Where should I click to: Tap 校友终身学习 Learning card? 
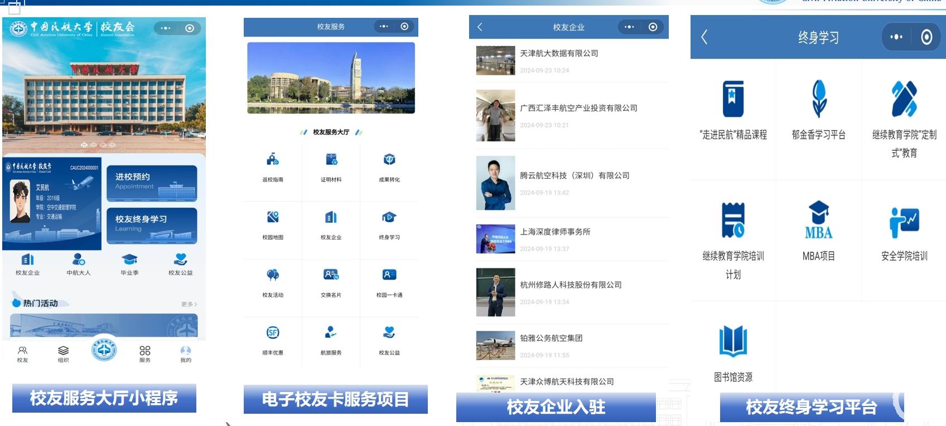(152, 226)
